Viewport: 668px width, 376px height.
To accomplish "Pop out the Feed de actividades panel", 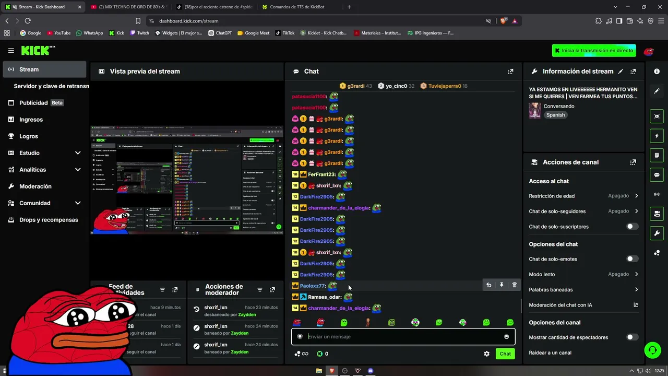I will pos(175,289).
